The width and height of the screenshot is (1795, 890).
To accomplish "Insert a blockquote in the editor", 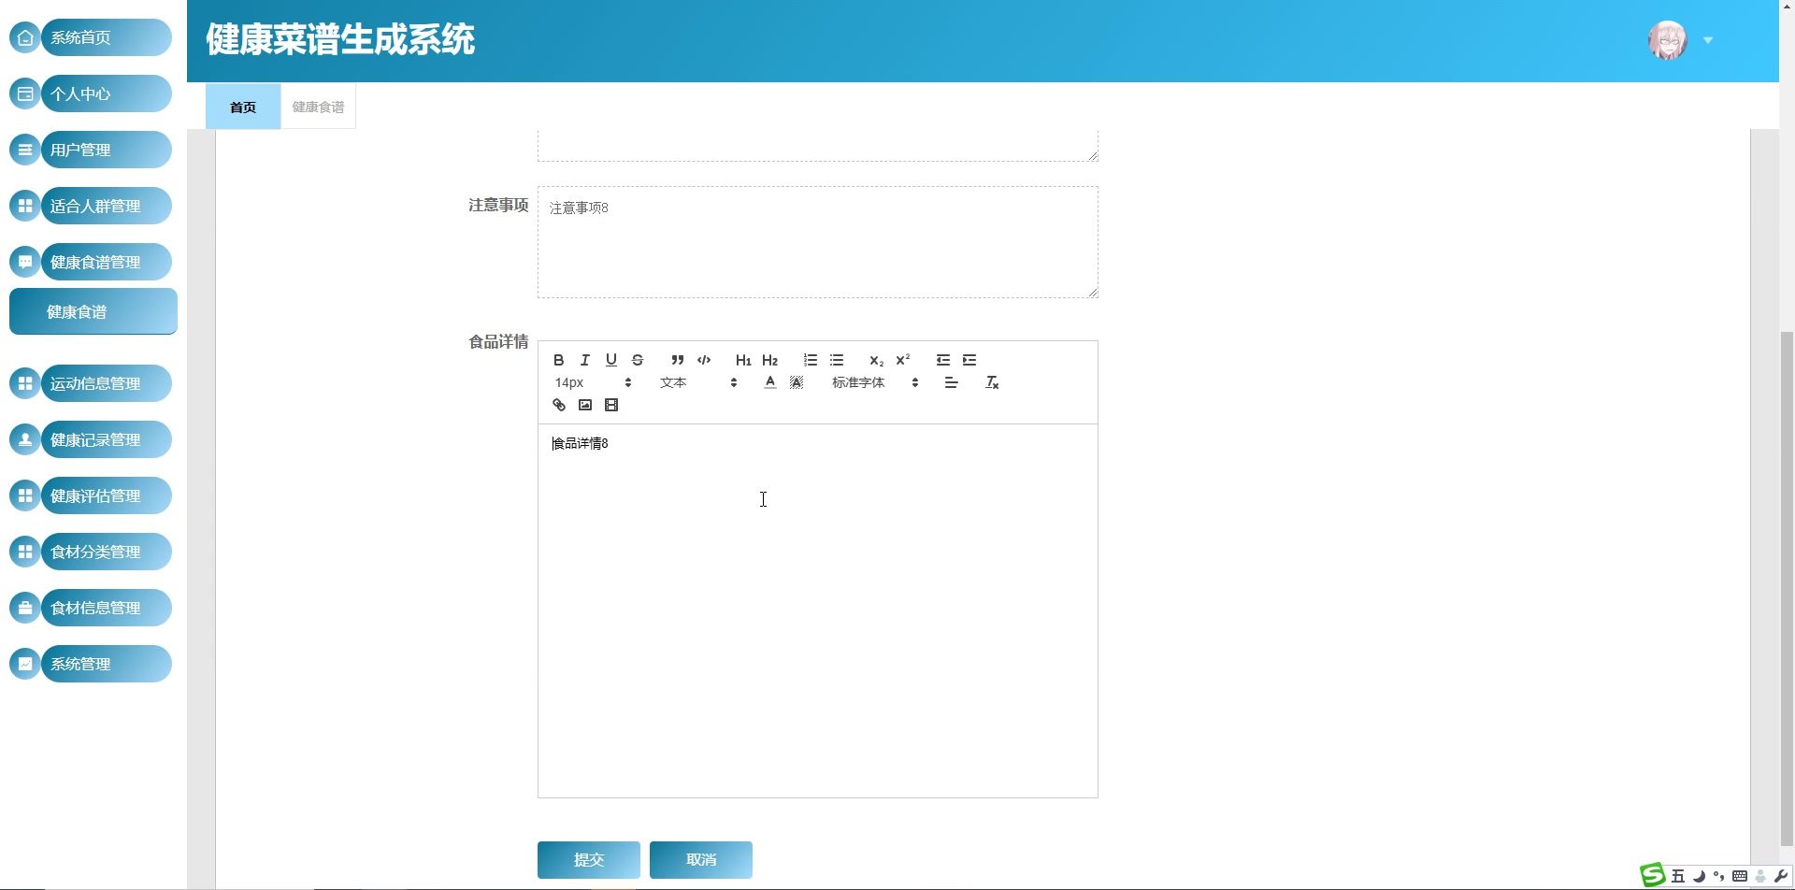I will [677, 360].
